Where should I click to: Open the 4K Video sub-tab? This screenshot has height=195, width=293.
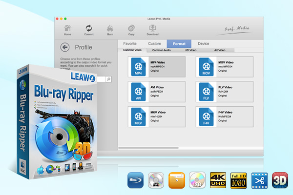click(220, 50)
